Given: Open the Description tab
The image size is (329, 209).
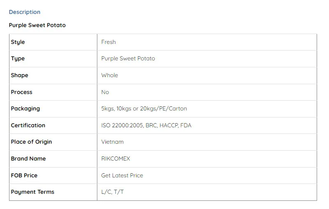Looking at the screenshot, I should tap(25, 12).
